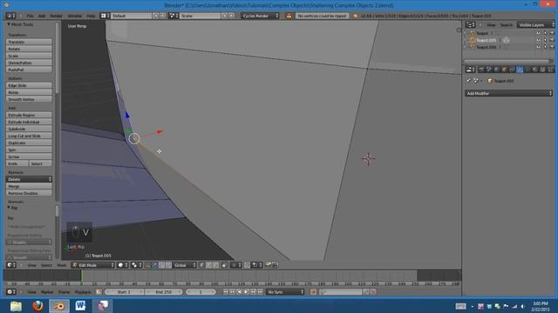Open the Global transform orientation dropdown

point(185,265)
